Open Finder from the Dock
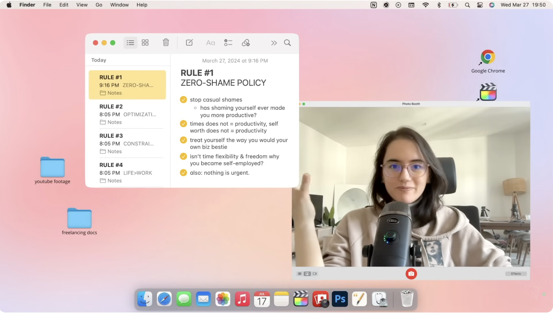The height and width of the screenshot is (313, 553). [145, 299]
